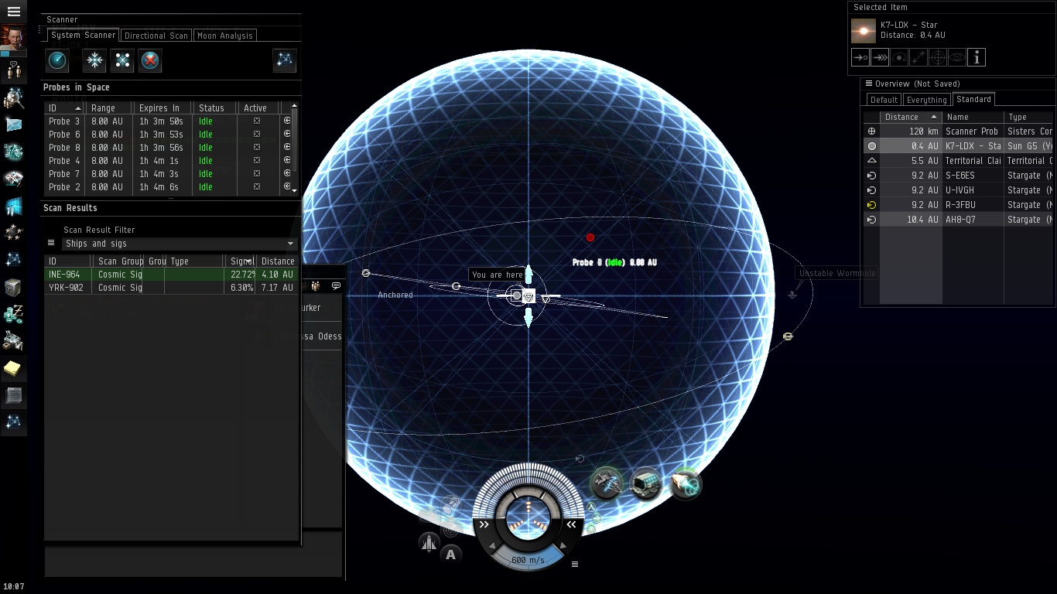Switch to the Default overview tab
Image resolution: width=1057 pixels, height=594 pixels.
(884, 100)
